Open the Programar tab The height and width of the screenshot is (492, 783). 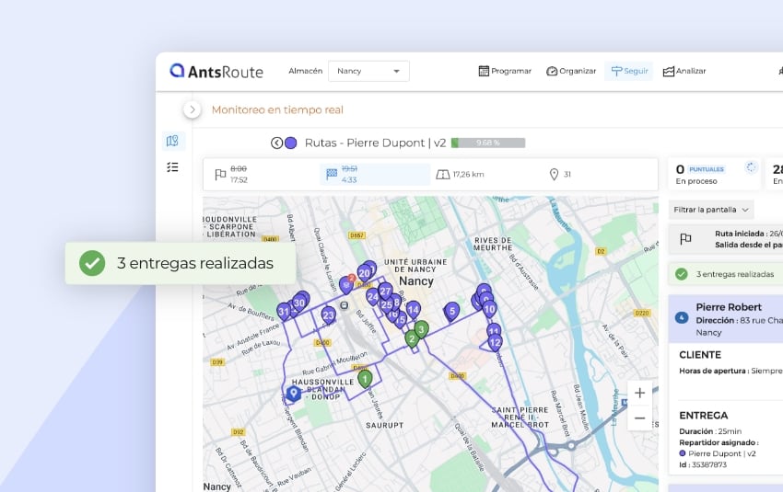(x=505, y=71)
